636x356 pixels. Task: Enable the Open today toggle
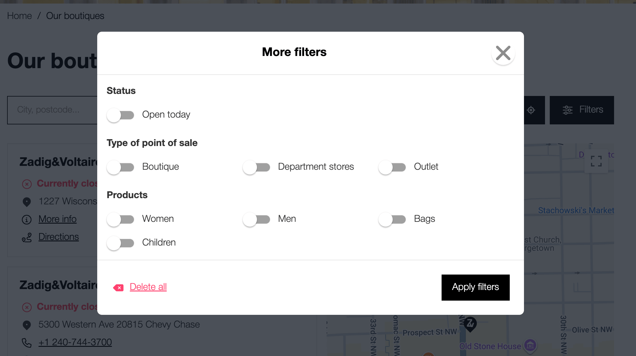point(120,115)
